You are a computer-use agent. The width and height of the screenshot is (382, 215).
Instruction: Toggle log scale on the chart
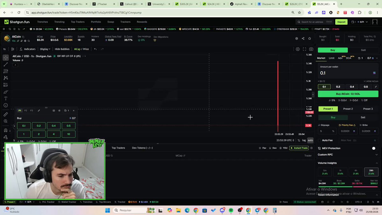(304, 140)
